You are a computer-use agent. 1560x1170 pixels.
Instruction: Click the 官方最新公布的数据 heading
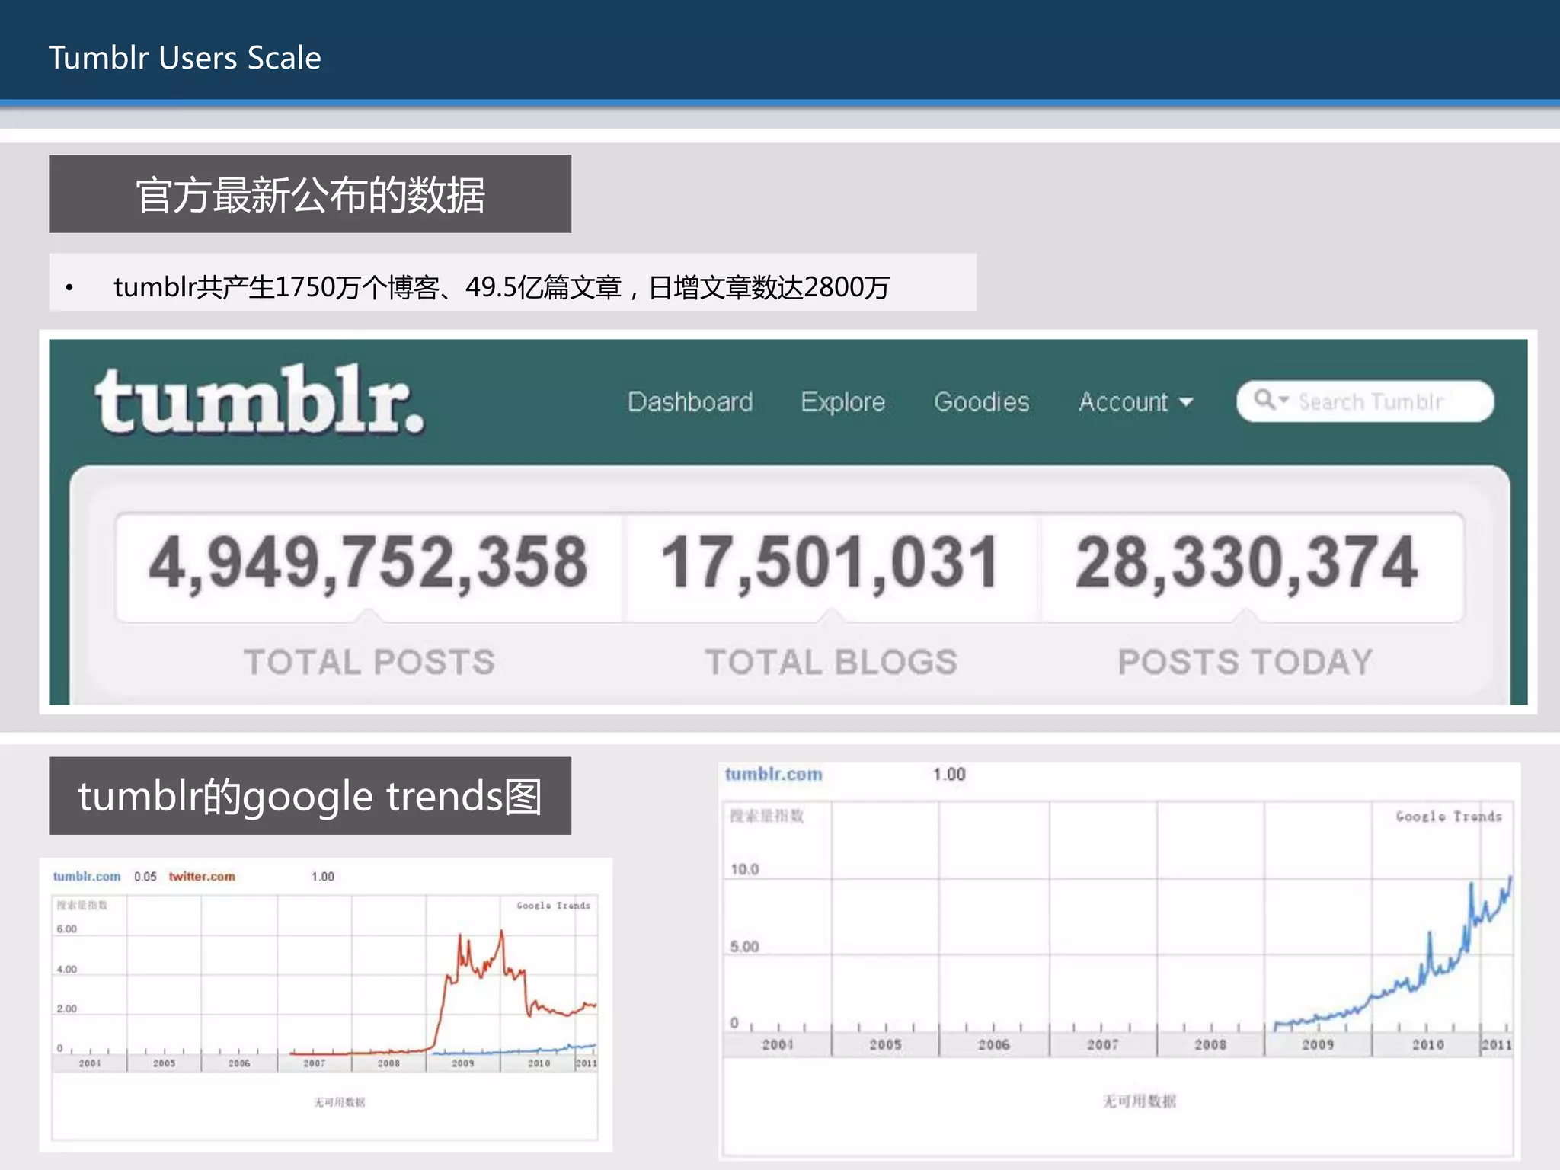pyautogui.click(x=310, y=194)
